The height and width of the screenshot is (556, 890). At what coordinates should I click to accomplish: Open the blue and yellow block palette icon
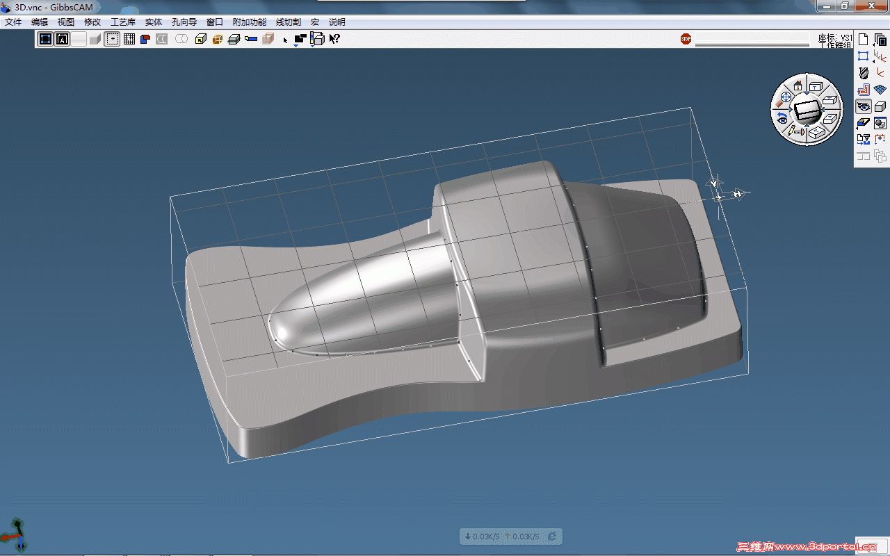click(864, 123)
